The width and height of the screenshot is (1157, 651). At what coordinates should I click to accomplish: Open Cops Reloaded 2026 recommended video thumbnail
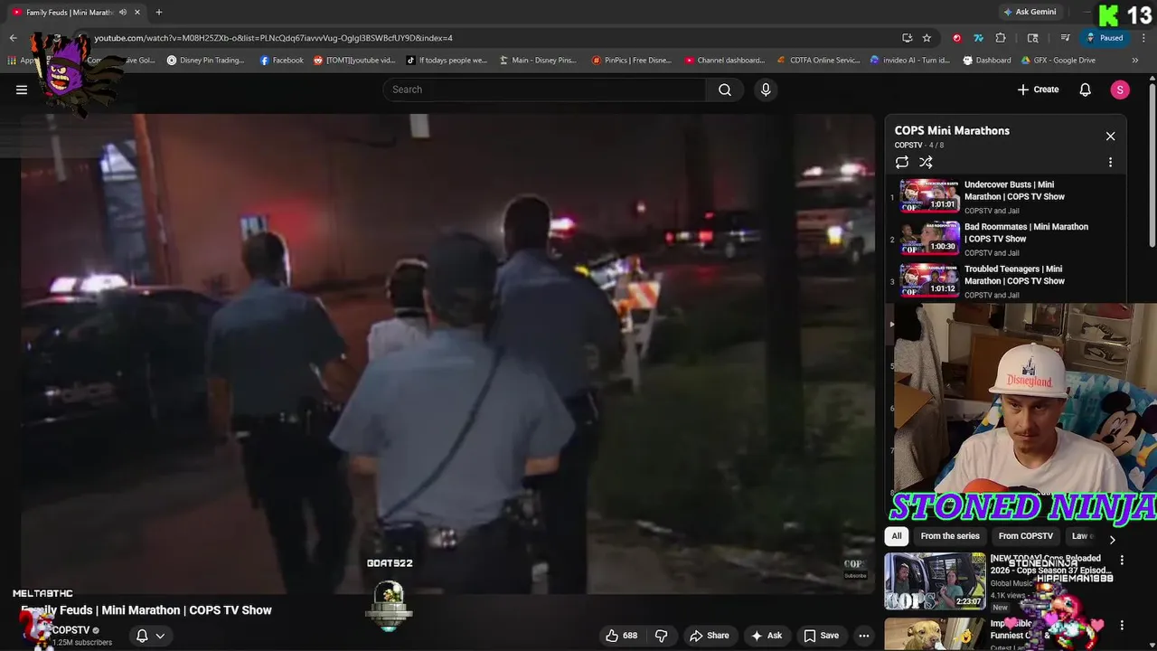pyautogui.click(x=935, y=581)
